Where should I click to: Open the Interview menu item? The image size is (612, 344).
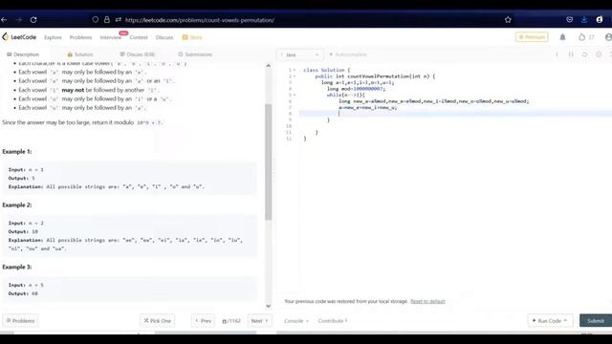(x=111, y=37)
